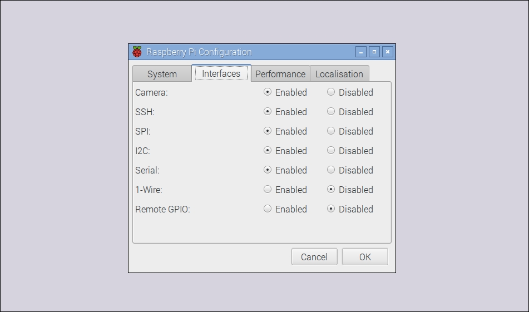Minimize the Raspberry Pi Configuration window
This screenshot has height=312, width=529.
(360, 52)
